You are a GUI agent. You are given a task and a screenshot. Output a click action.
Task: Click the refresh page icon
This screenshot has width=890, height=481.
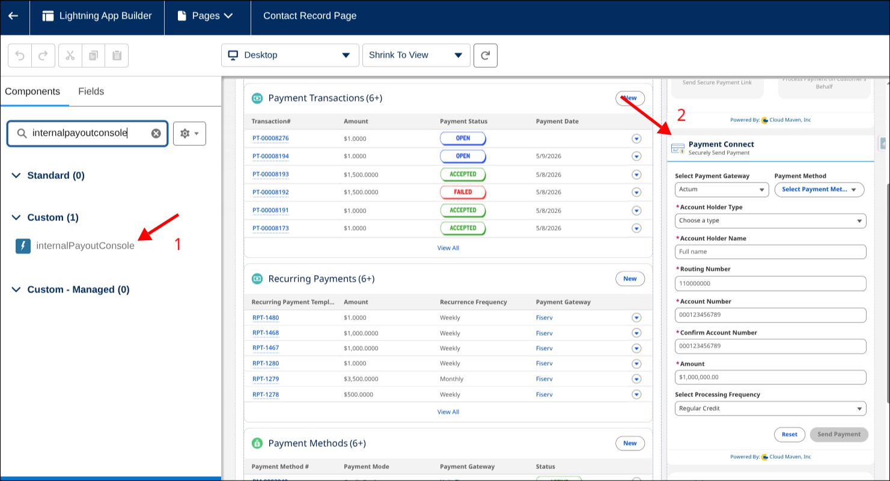(x=486, y=55)
